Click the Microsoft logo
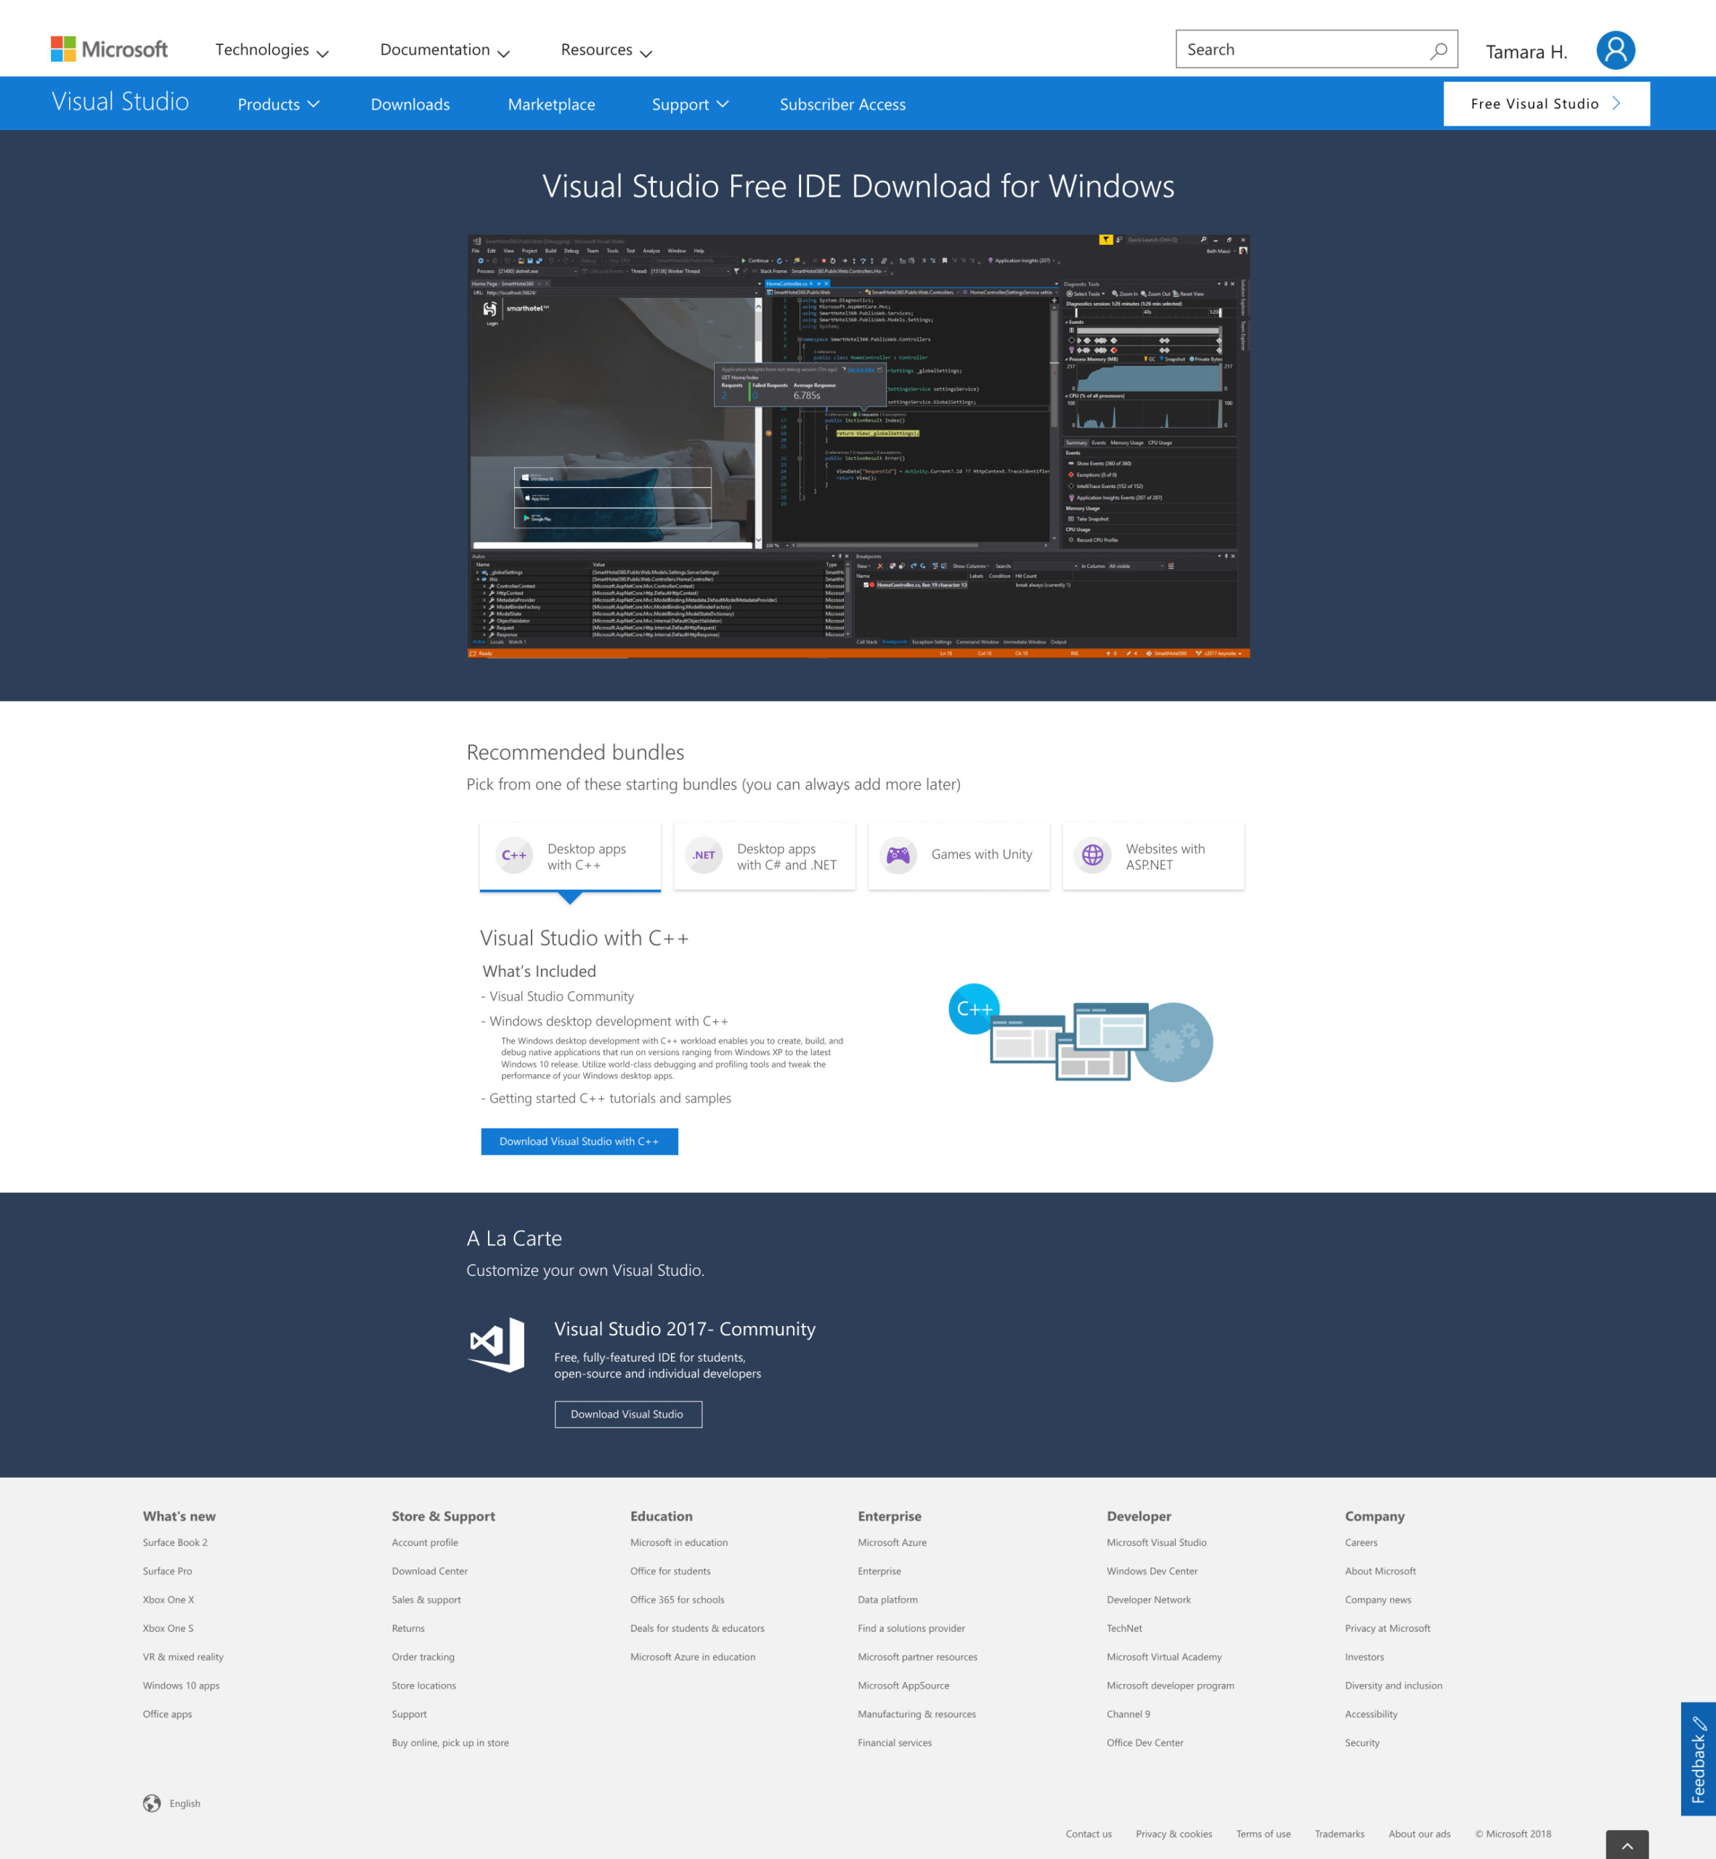The image size is (1716, 1859). click(109, 49)
